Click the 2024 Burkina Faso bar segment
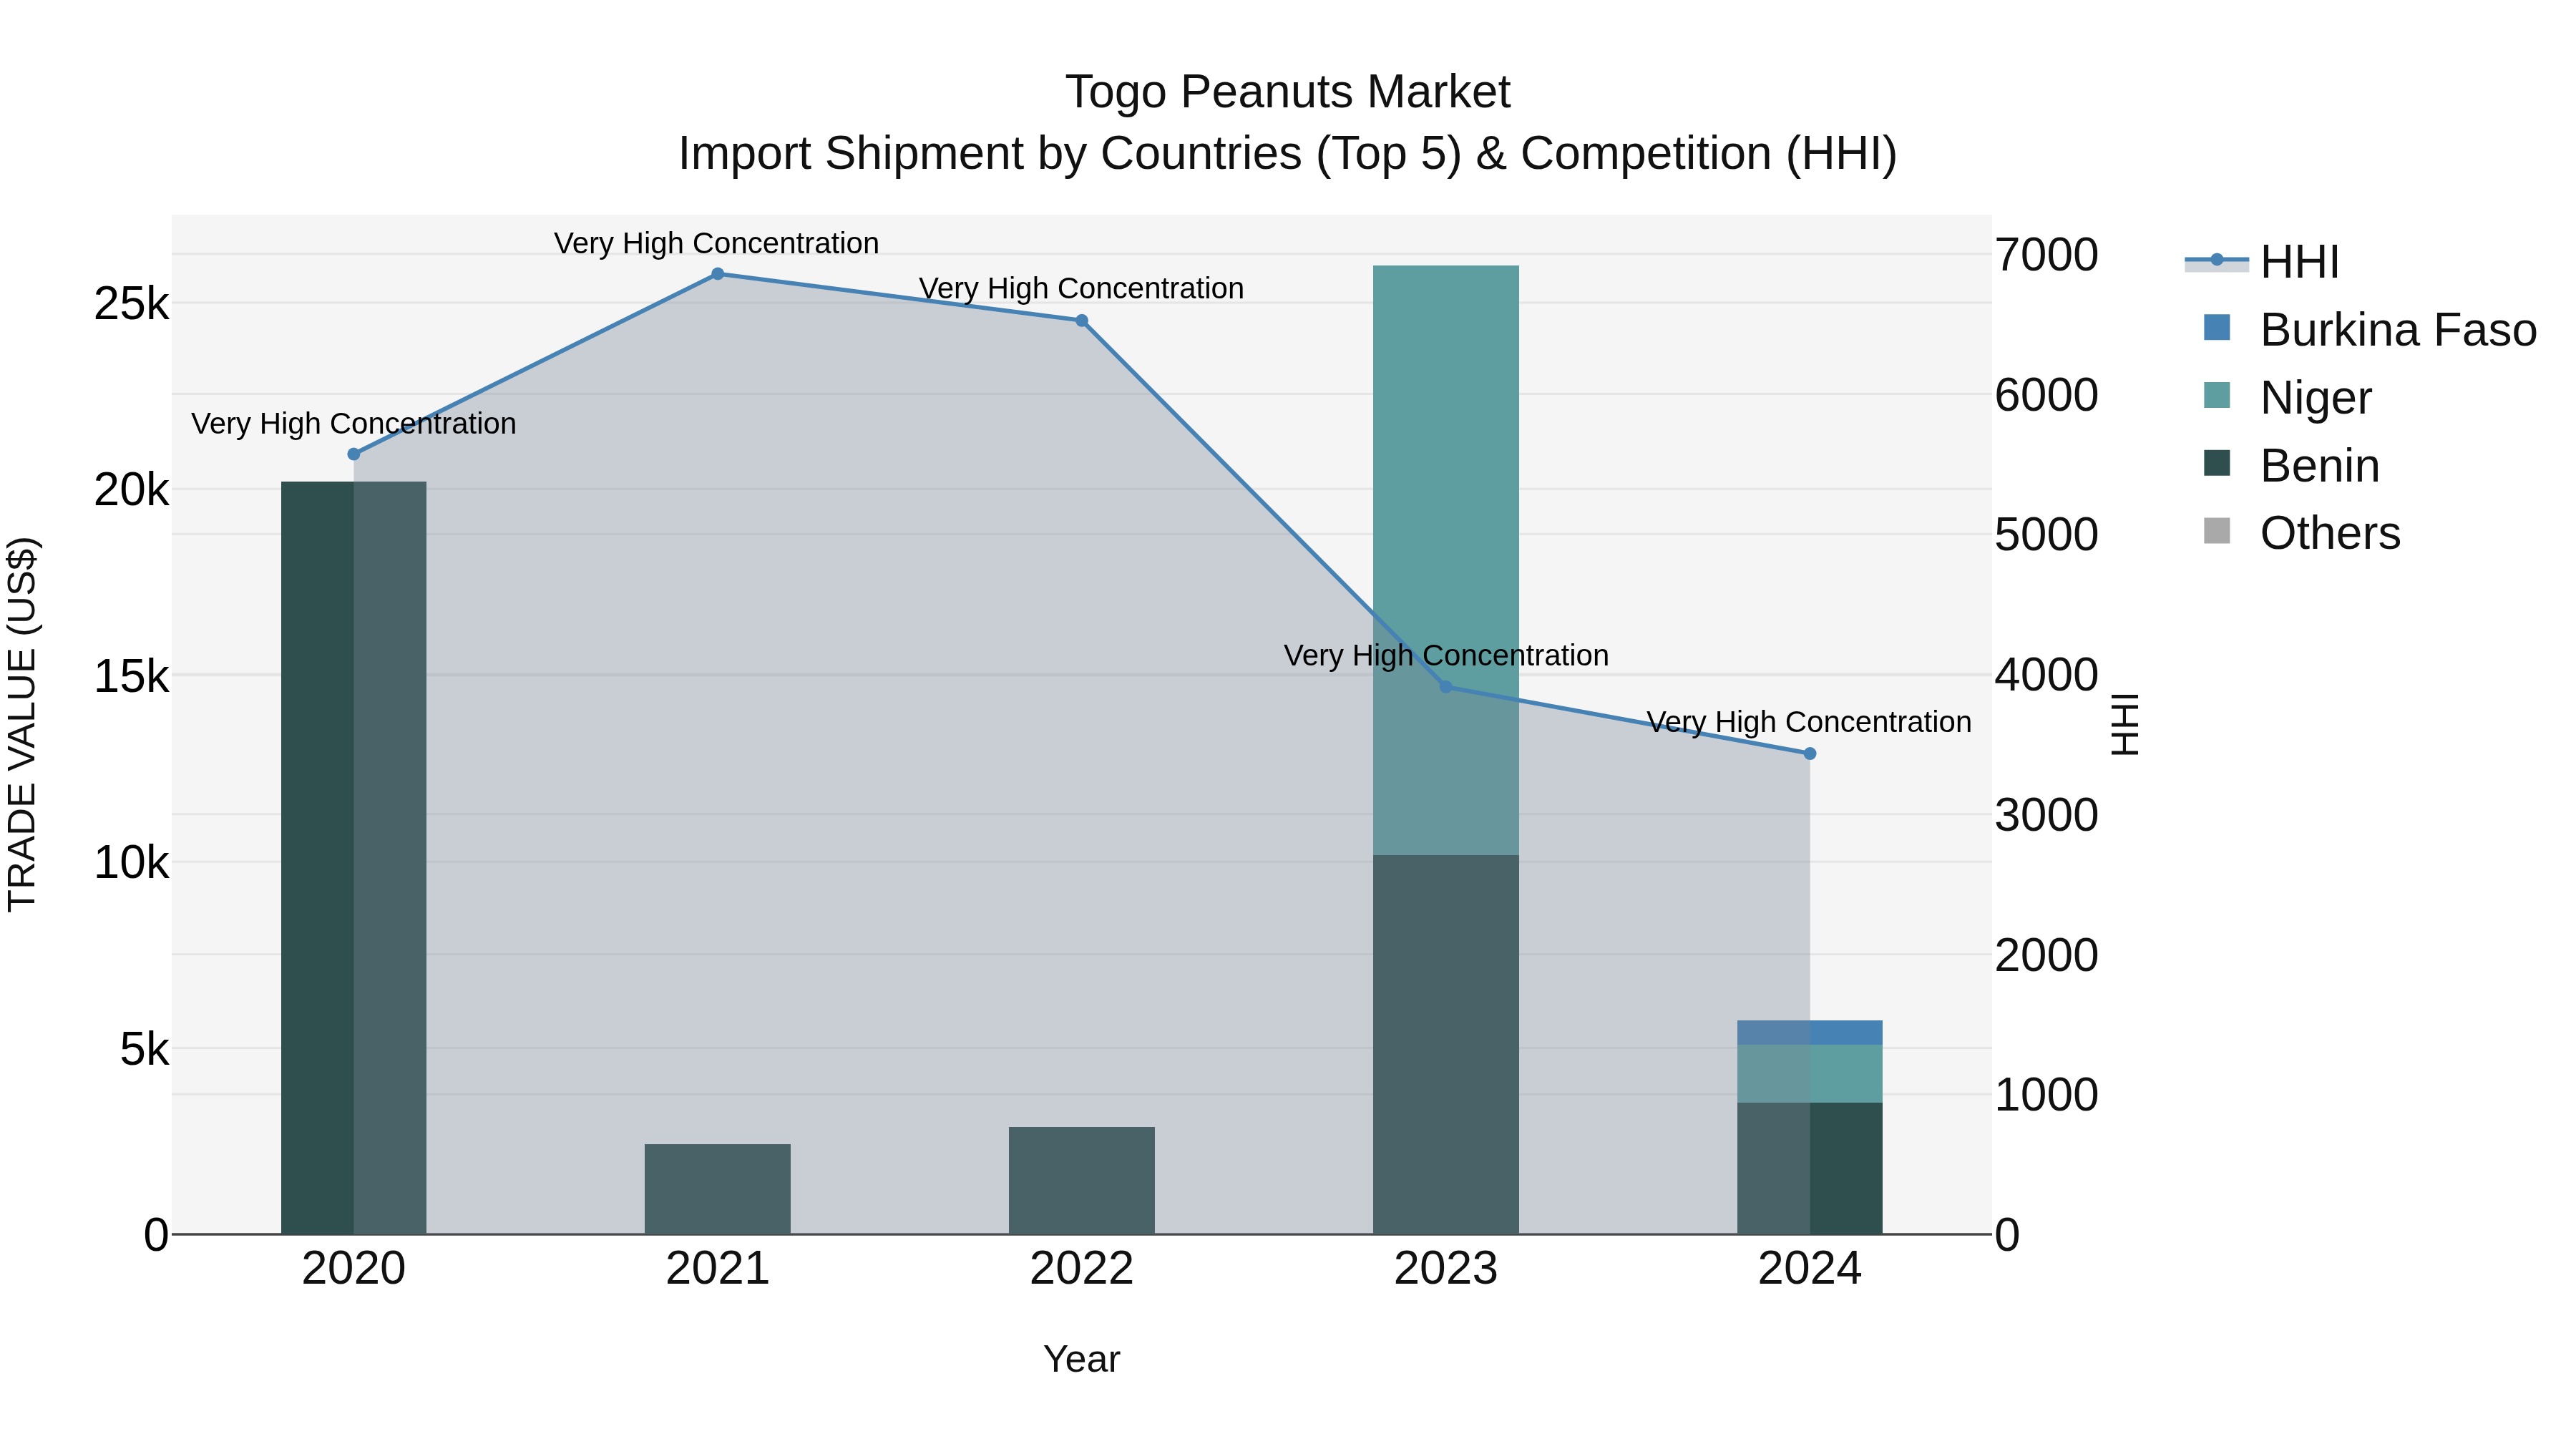Screen dimensions: 2576x1449 tap(1809, 1033)
